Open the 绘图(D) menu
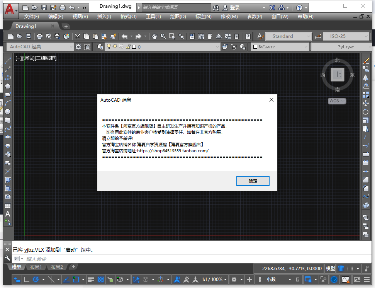 178,17
